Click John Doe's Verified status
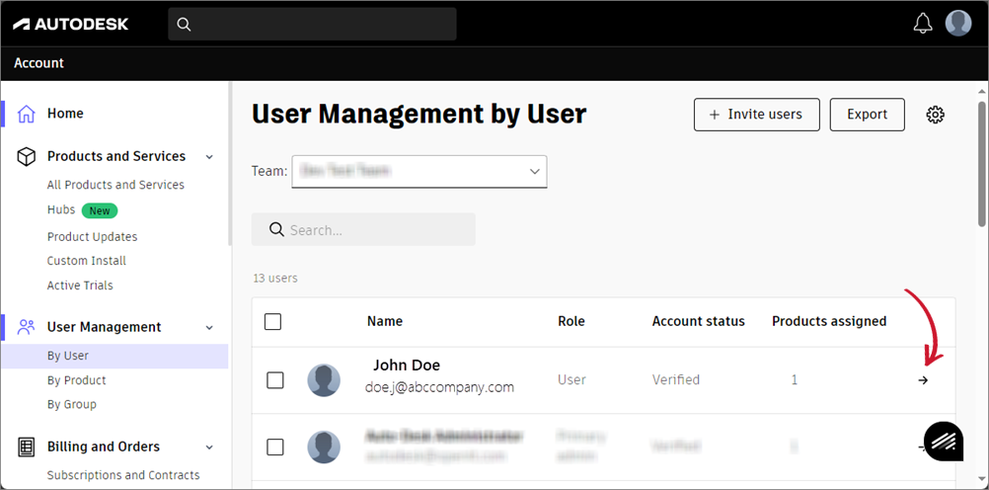This screenshot has height=490, width=989. click(675, 380)
